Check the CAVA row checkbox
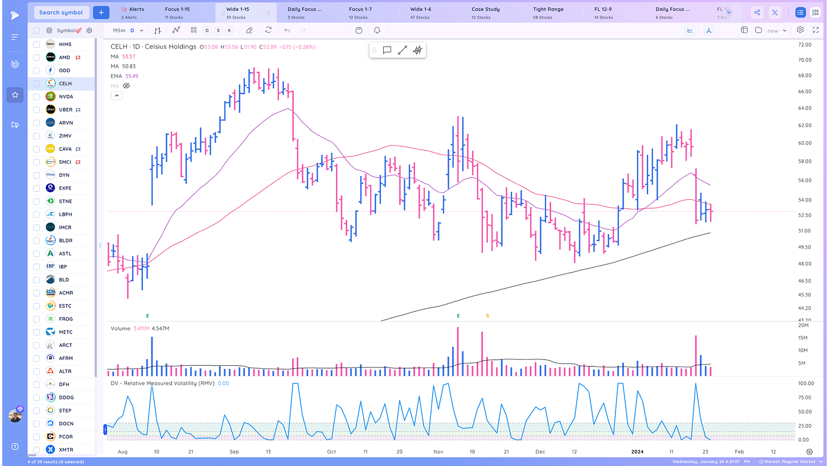The image size is (829, 466). pos(36,149)
